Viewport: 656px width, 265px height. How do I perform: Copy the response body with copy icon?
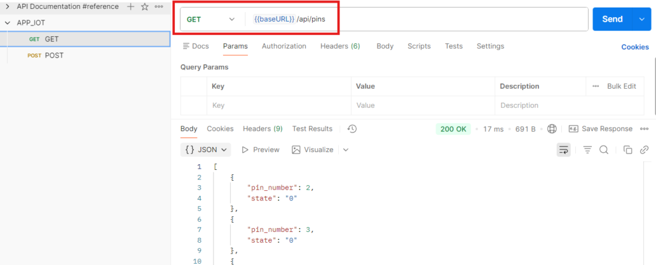coord(628,149)
